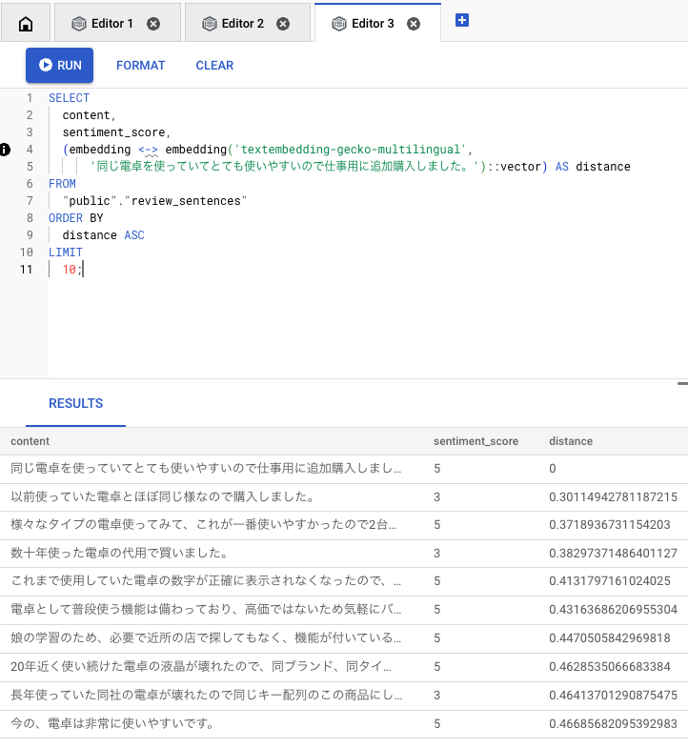688x748 pixels.
Task: Select result row with distance 0
Action: 344,469
